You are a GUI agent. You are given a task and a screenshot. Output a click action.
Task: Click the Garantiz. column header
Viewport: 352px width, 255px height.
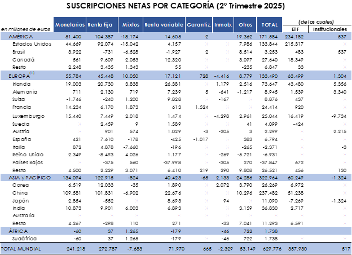pyautogui.click(x=199, y=24)
